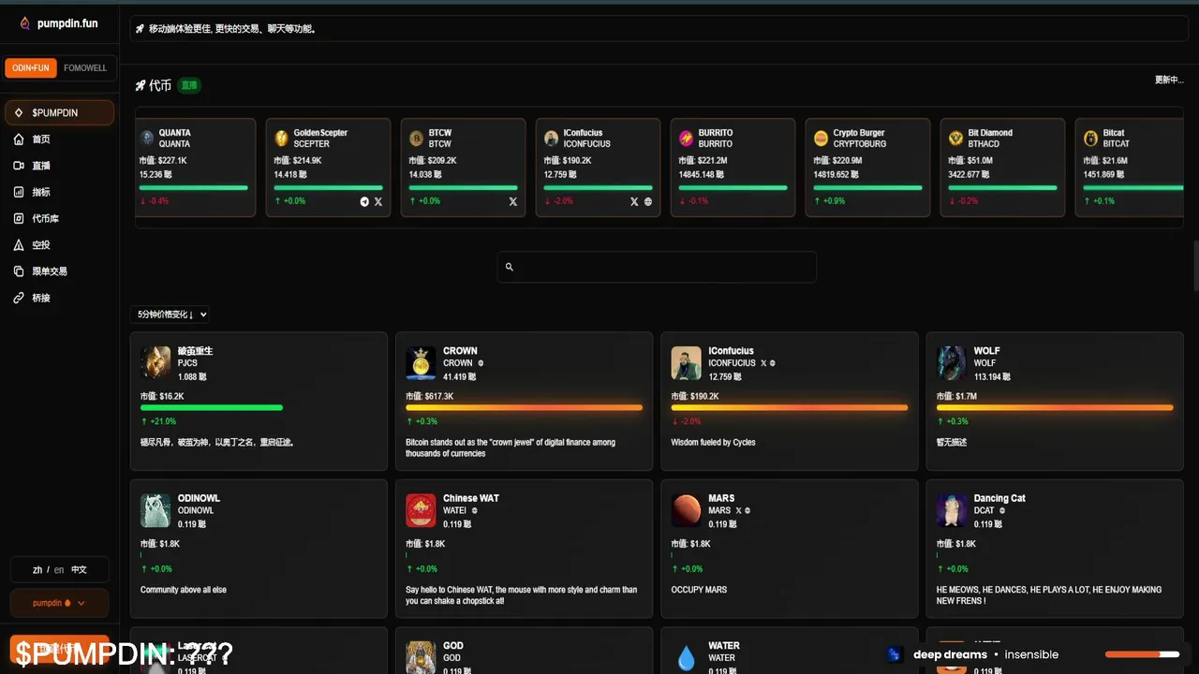The width and height of the screenshot is (1199, 674).
Task: Click the green PJCS progress bar
Action: 212,407
